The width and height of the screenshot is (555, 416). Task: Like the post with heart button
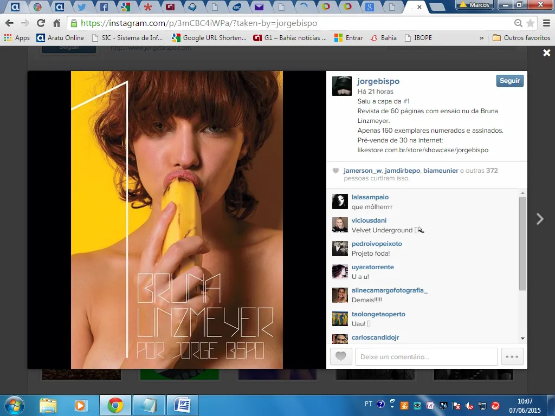(341, 356)
